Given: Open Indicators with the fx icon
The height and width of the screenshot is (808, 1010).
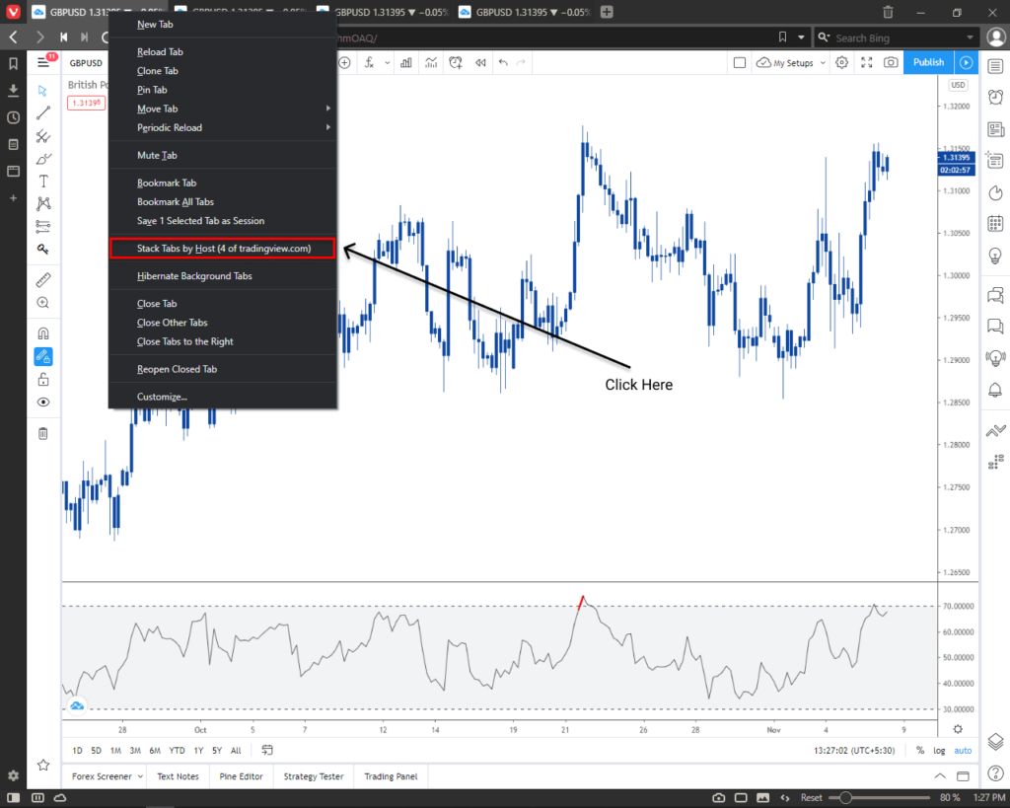Looking at the screenshot, I should [x=369, y=62].
